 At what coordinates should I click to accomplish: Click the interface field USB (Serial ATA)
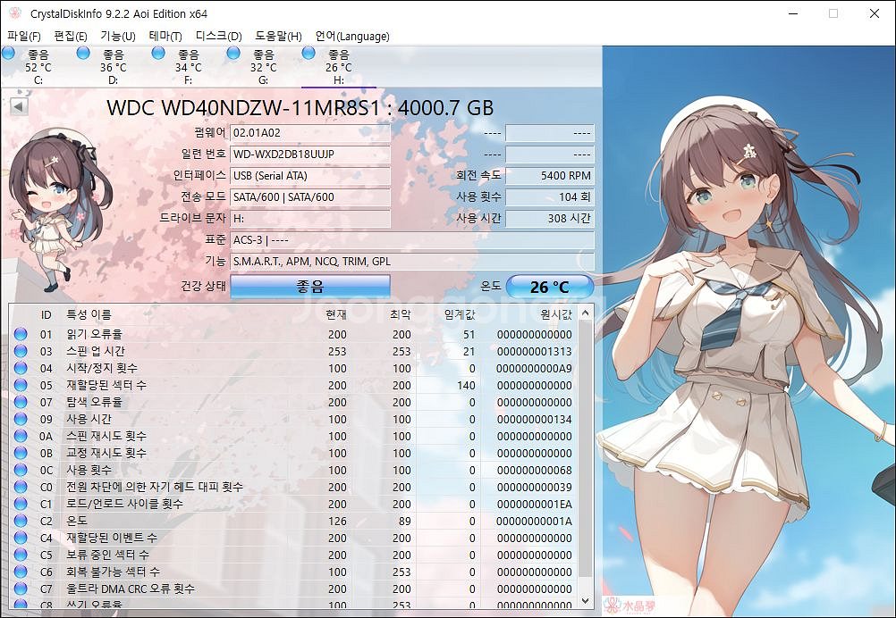coord(310,176)
